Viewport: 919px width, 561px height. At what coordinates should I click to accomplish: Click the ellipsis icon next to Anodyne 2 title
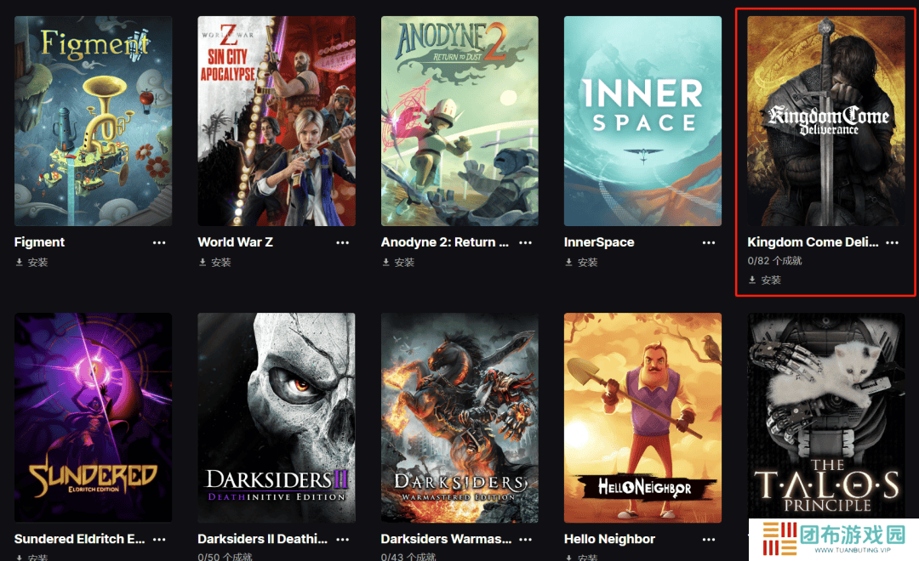coord(525,242)
